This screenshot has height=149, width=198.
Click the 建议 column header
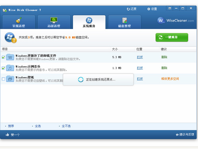[x=164, y=49]
